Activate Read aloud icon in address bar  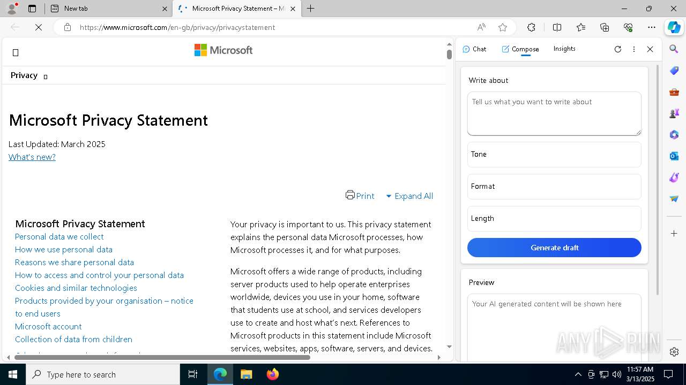(481, 27)
